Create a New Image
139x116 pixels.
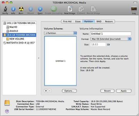point(70,9)
